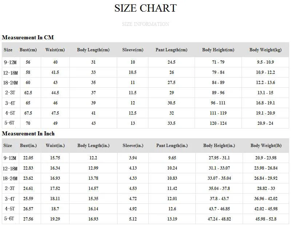291x226 pixels.
Task: Click the faded SIZE INFORMATION subtitle
Action: pyautogui.click(x=145, y=24)
